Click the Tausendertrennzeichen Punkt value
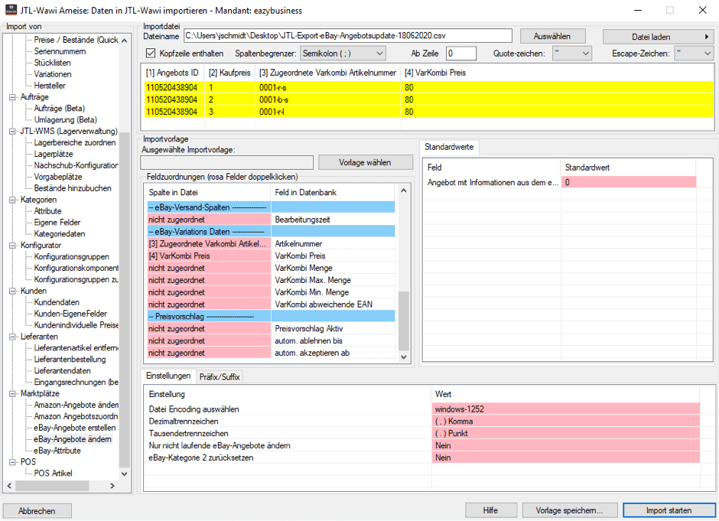Viewport: 719px width, 521px height. (x=566, y=434)
